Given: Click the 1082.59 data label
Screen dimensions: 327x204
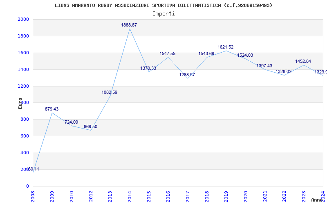Looking at the screenshot, I should [x=110, y=93].
